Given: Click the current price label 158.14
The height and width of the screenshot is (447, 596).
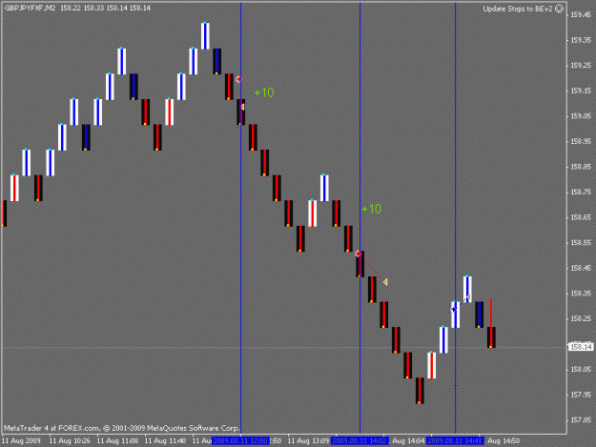Looking at the screenshot, I should 581,347.
